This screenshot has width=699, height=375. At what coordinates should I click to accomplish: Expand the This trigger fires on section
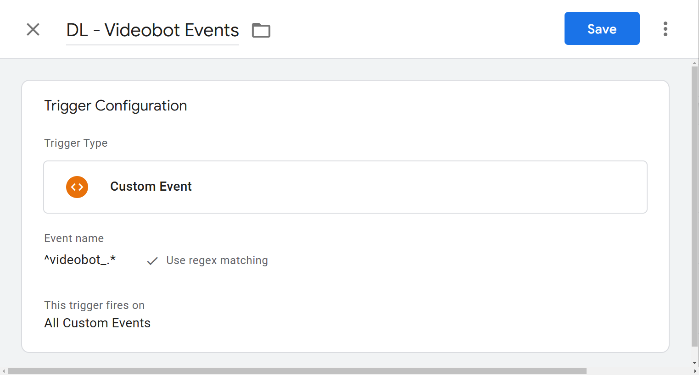coord(94,305)
